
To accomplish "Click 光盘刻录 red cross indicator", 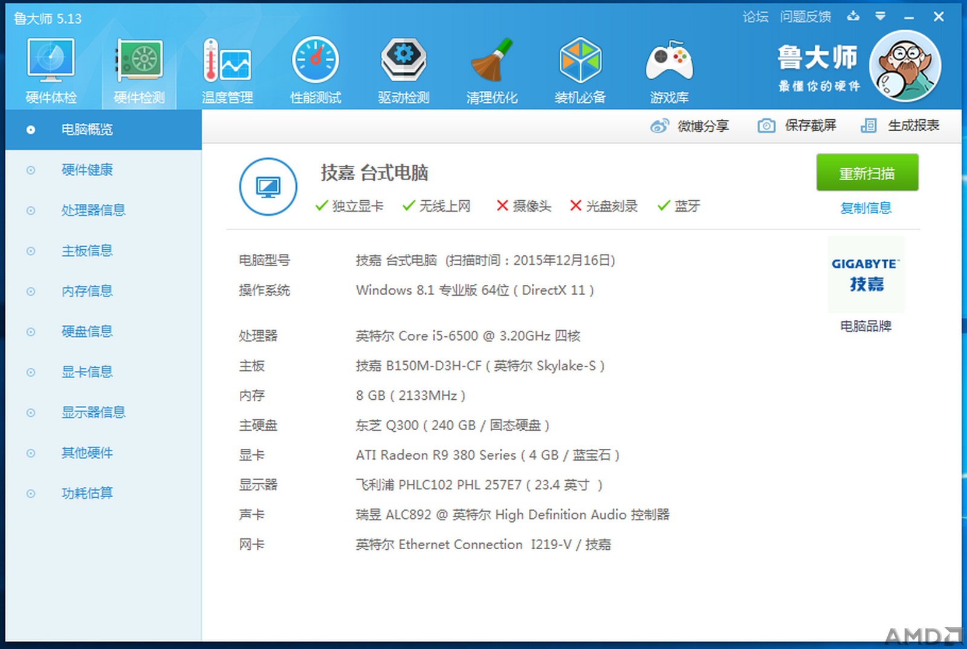I will [x=604, y=206].
